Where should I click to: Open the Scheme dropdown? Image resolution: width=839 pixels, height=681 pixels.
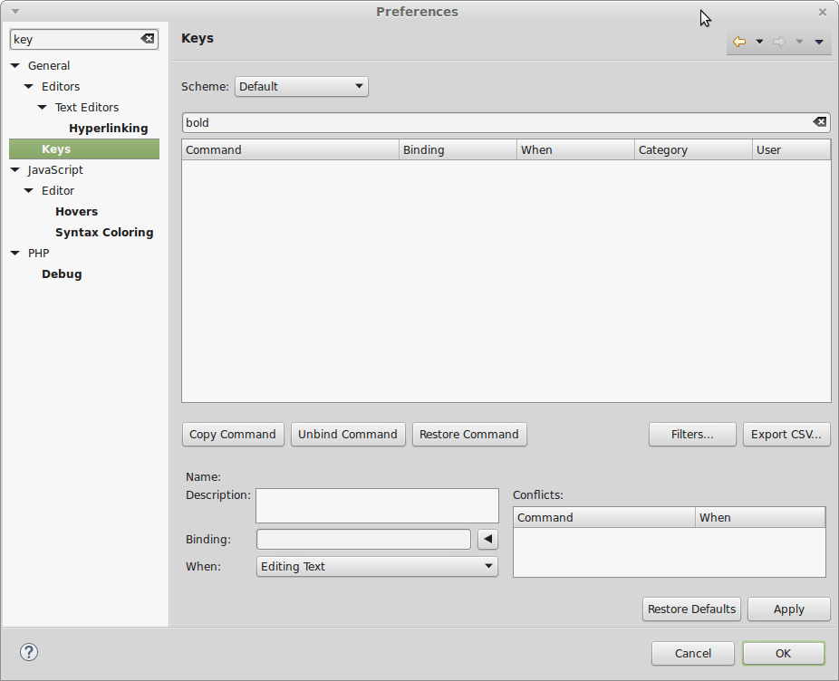point(301,87)
